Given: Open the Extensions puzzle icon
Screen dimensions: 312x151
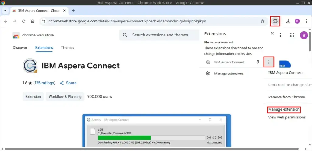Looking at the screenshot, I should (275, 21).
